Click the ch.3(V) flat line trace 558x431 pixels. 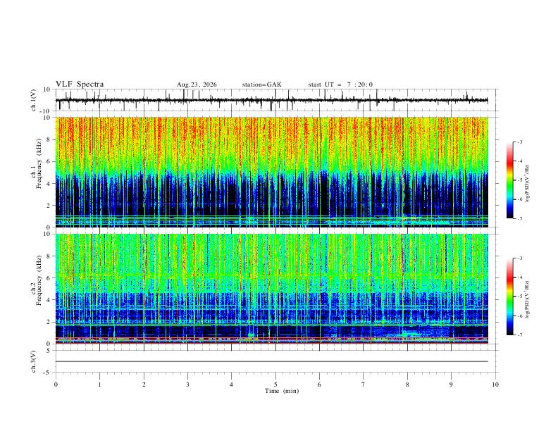tap(271, 361)
